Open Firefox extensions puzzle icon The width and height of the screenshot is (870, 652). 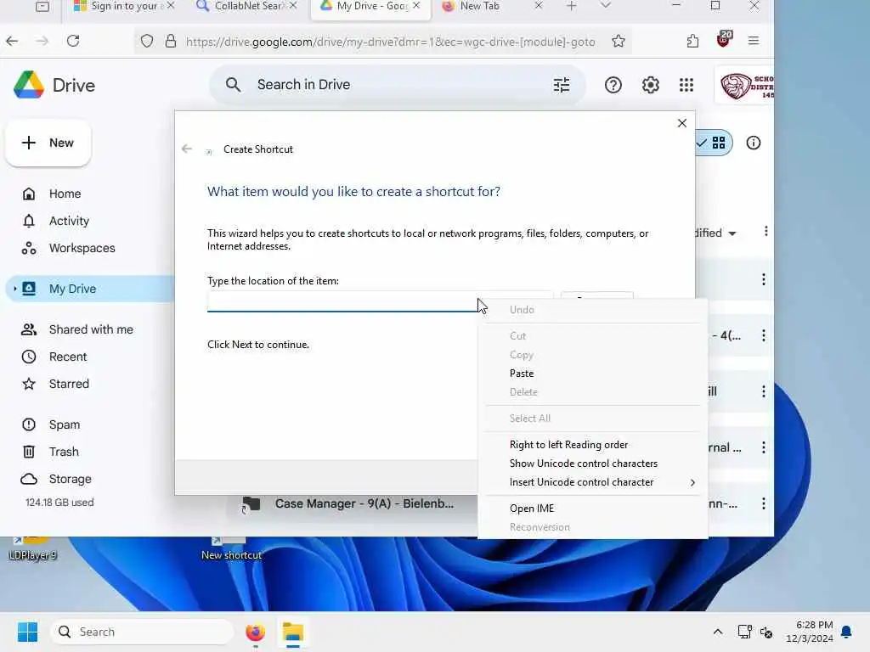(x=692, y=41)
